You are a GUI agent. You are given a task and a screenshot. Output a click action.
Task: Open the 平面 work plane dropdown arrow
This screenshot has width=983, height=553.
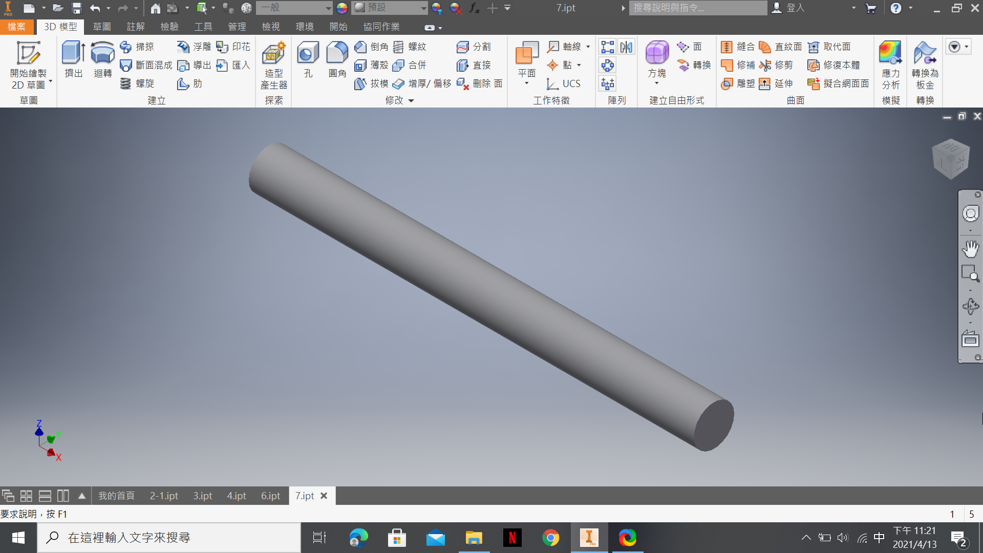pyautogui.click(x=526, y=83)
